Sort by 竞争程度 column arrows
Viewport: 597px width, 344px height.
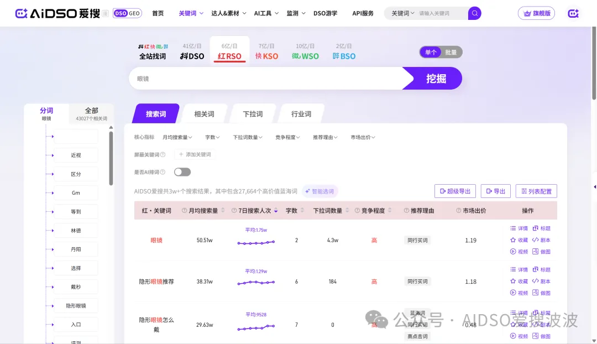click(x=390, y=210)
